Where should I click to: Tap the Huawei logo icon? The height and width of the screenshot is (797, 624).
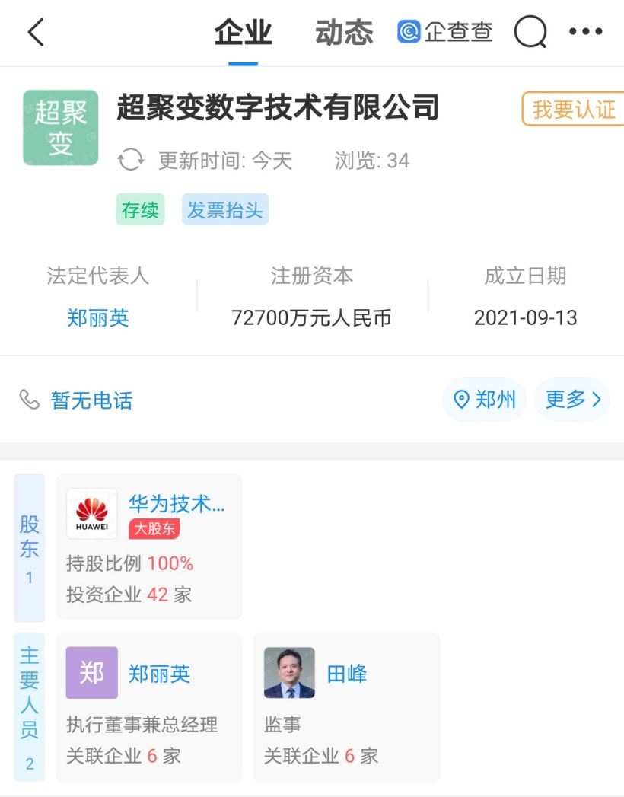pos(92,514)
